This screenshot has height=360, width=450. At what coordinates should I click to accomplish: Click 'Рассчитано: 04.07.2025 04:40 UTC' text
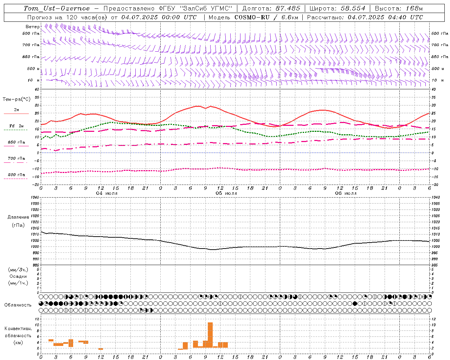point(365,17)
